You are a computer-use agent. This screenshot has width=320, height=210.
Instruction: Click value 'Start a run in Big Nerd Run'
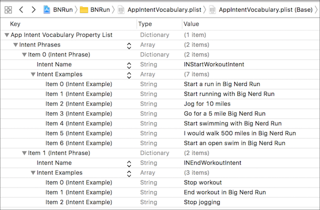click(222, 84)
